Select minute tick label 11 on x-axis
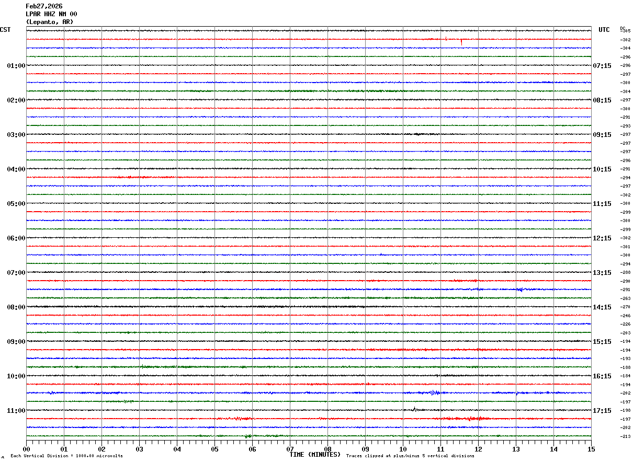The height and width of the screenshot is (463, 633). [x=440, y=449]
